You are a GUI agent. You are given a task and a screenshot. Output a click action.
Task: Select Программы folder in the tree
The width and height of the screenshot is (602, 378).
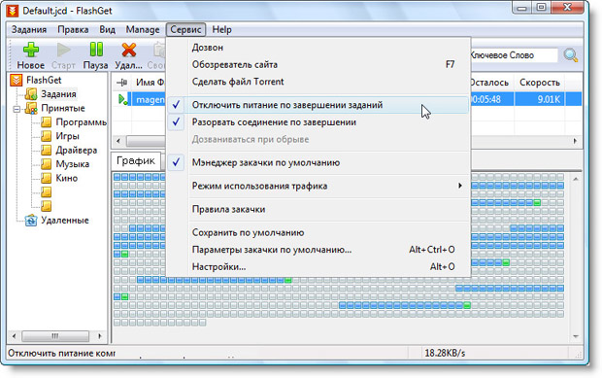click(81, 122)
